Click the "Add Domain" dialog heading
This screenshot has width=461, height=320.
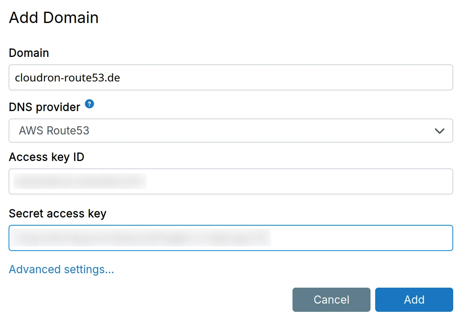tap(54, 18)
